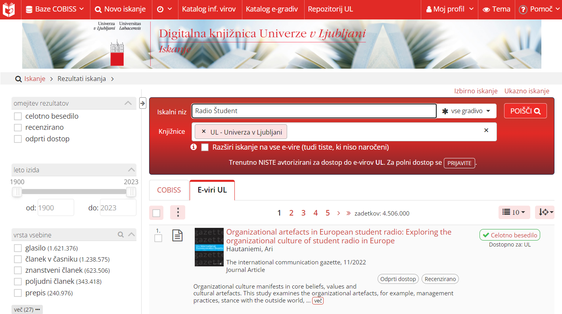The image size is (562, 314).
Task: Click the magnifier icon in vrsta vsebine header
Action: [x=121, y=235]
